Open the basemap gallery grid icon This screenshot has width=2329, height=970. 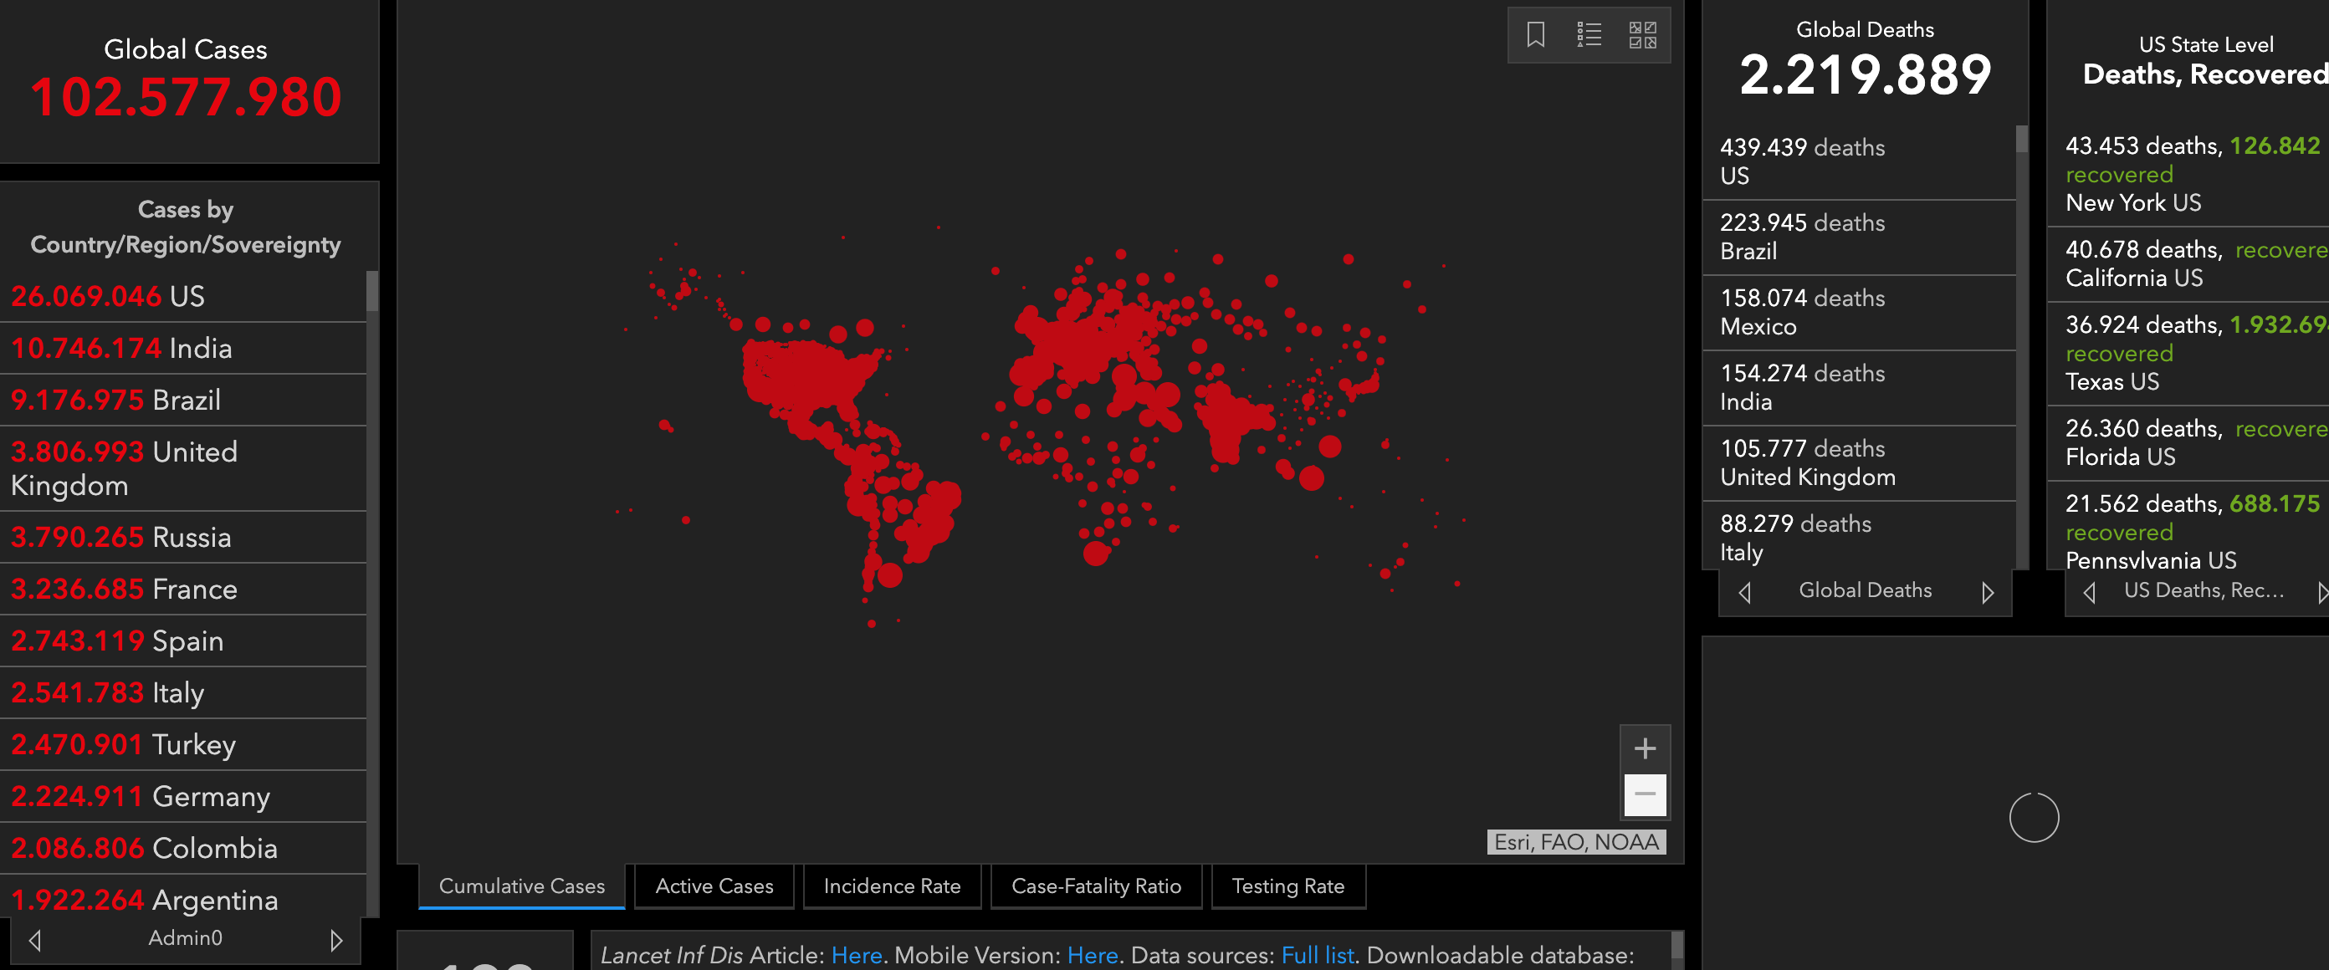[x=1642, y=35]
